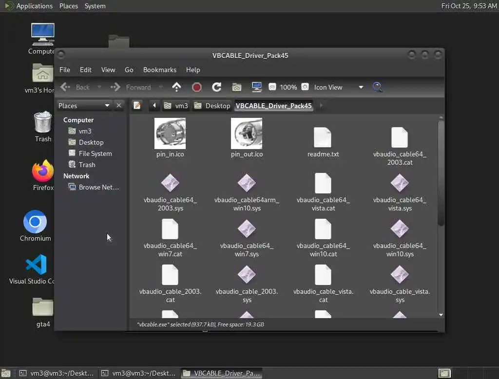Select File System in sidebar

90,153
